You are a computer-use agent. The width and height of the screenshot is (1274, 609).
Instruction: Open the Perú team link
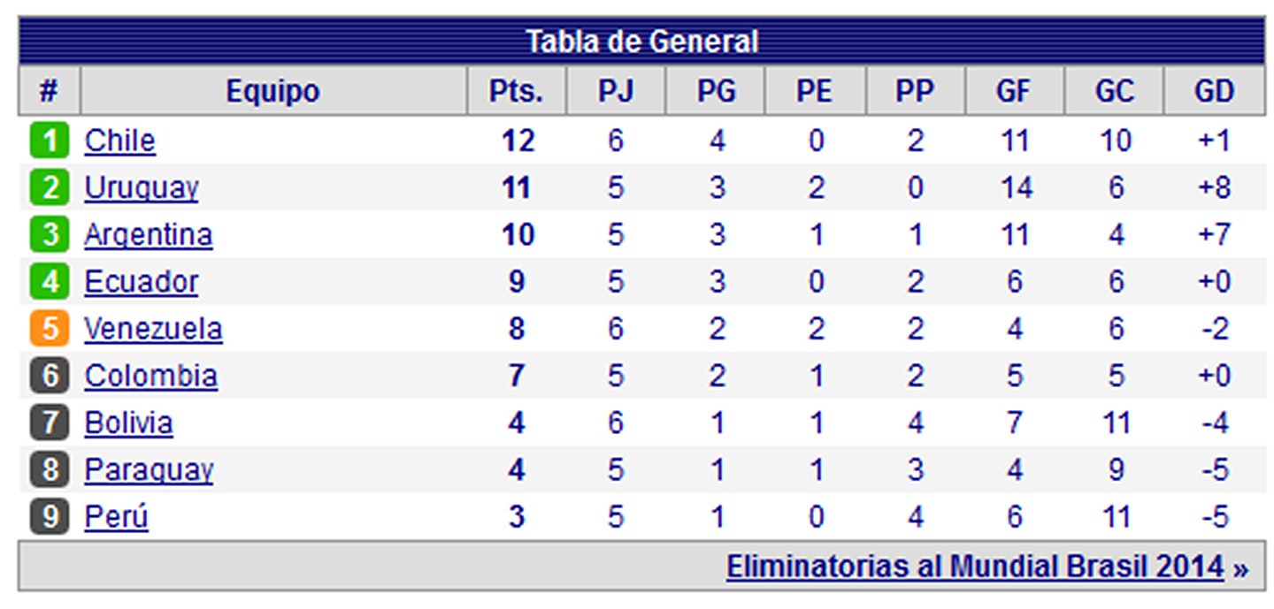(116, 516)
